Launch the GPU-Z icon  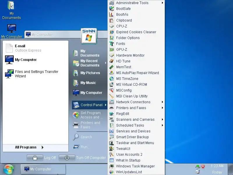(x=112, y=49)
